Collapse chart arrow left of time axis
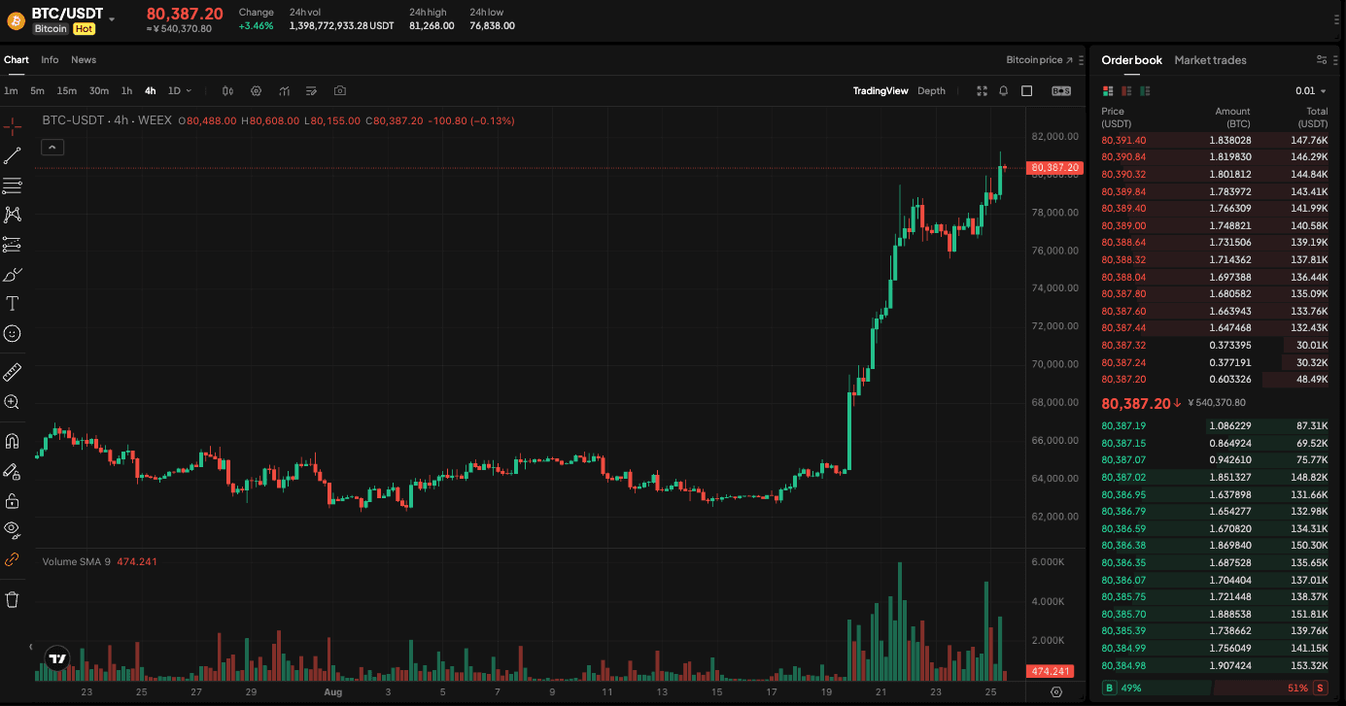 point(30,647)
